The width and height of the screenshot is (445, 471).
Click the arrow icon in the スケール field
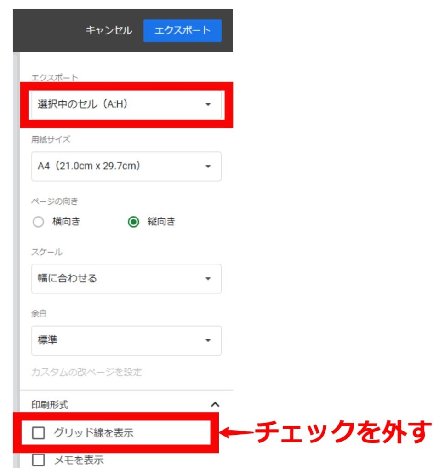pyautogui.click(x=208, y=279)
